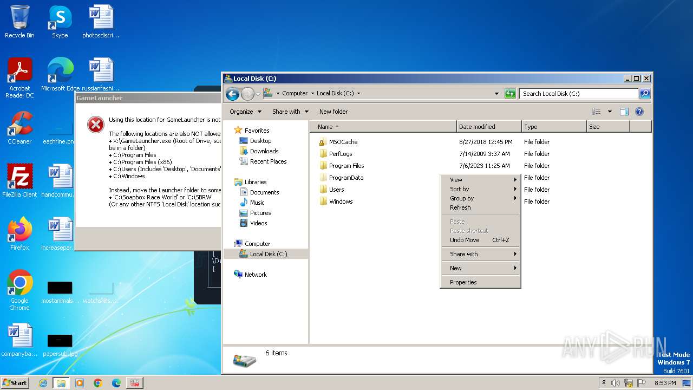
Task: Open the Music library
Action: pos(257,203)
